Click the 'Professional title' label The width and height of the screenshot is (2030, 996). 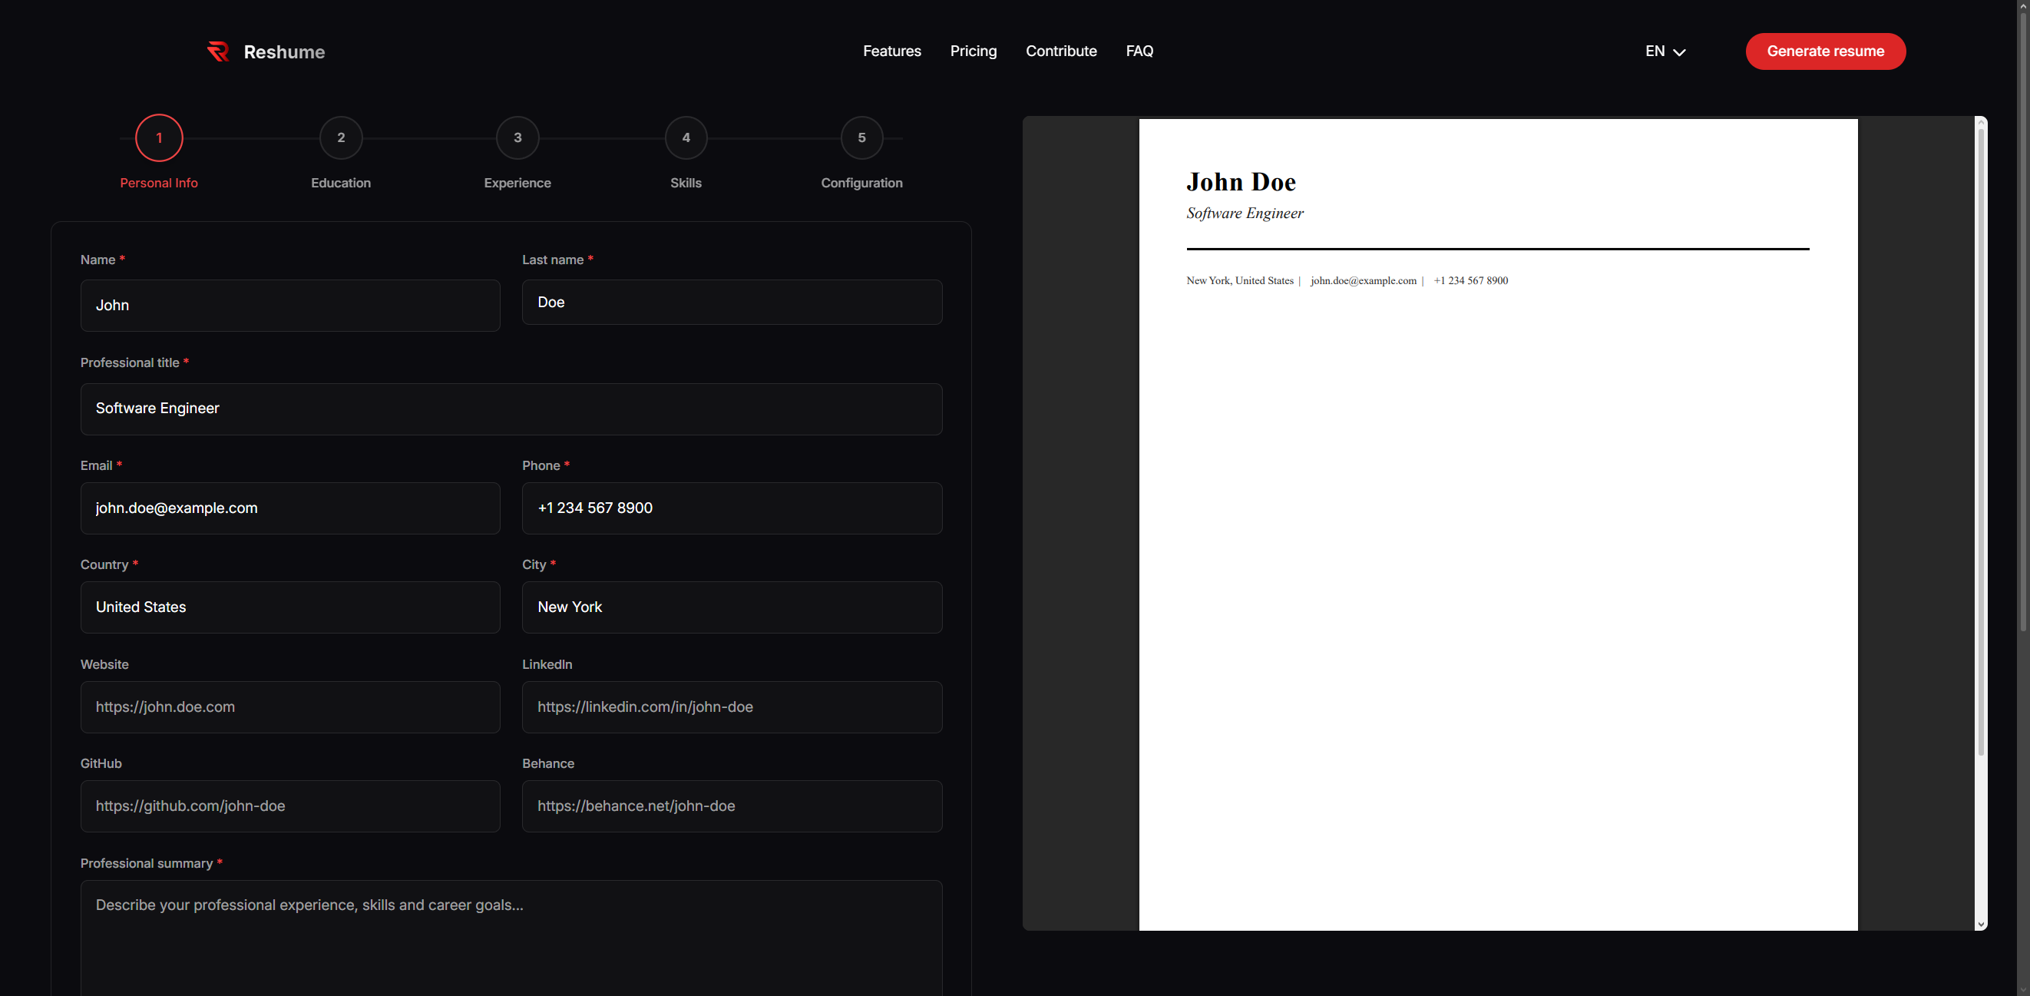point(130,362)
